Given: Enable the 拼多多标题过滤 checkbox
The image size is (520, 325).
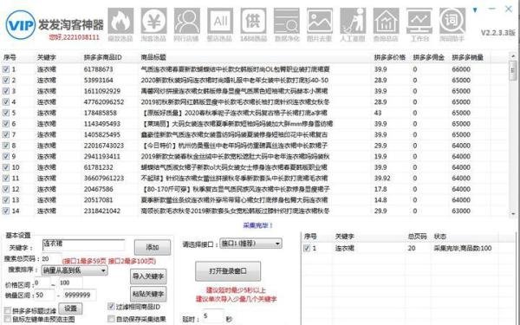Looking at the screenshot, I should point(8,311).
